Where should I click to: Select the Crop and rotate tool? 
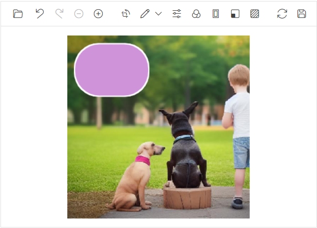[x=126, y=14]
